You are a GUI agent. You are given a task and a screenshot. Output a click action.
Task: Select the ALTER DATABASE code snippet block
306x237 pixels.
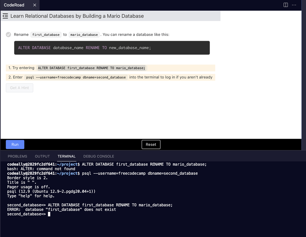pyautogui.click(x=112, y=47)
